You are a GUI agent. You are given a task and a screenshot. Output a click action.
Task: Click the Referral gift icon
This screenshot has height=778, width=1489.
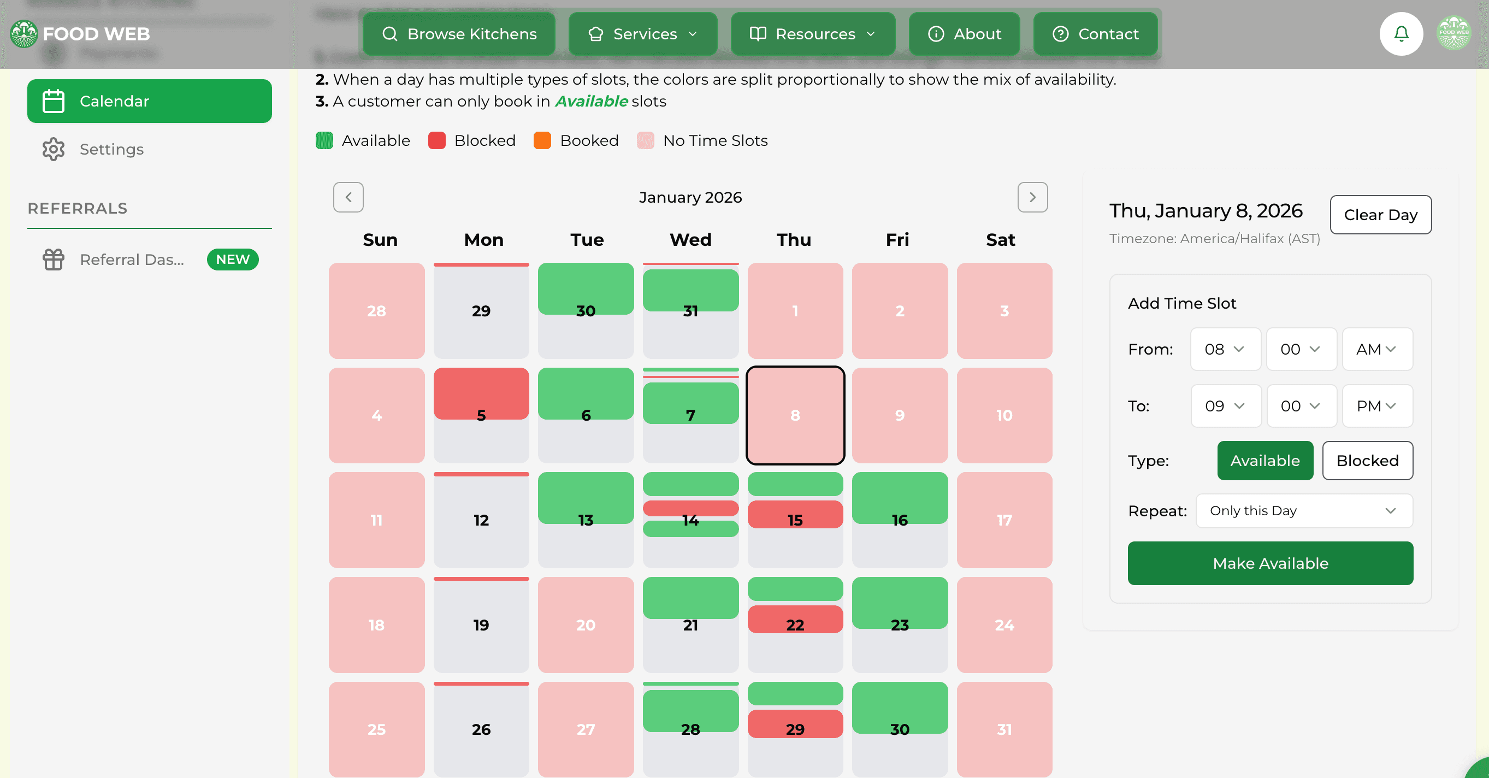[53, 260]
